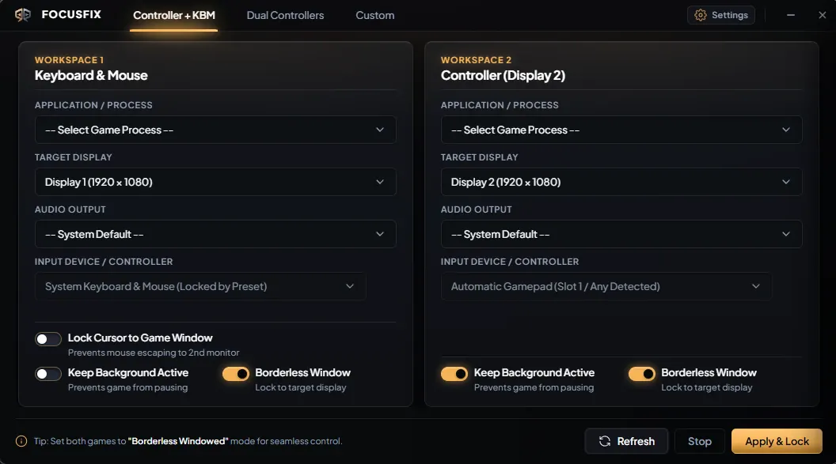Image resolution: width=836 pixels, height=464 pixels.
Task: Minimize the FocusFix window
Action: tap(791, 16)
